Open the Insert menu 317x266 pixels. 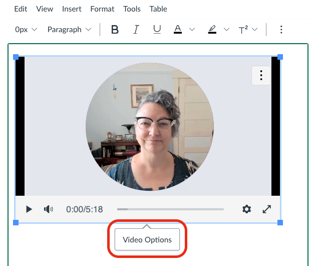72,9
